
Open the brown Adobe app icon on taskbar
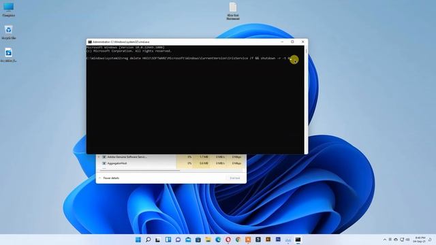[268, 239]
